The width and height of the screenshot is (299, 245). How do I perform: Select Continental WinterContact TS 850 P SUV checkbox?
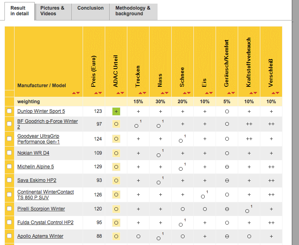click(x=9, y=194)
